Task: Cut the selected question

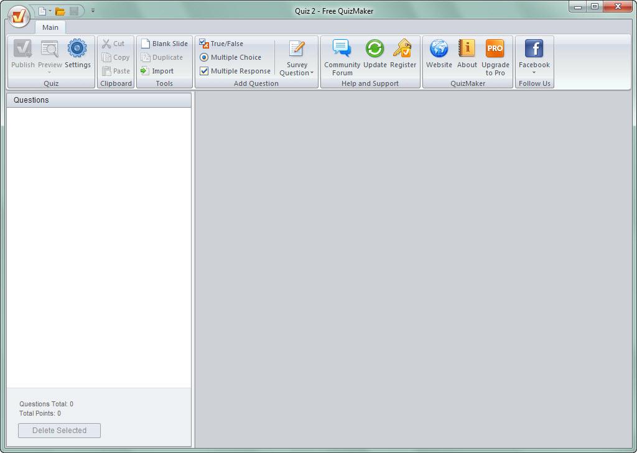Action: [x=113, y=44]
